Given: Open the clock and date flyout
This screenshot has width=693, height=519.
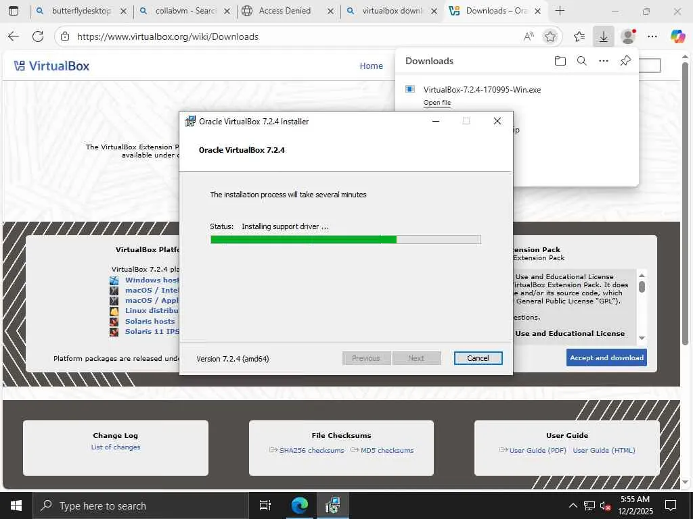Looking at the screenshot, I should coord(635,505).
